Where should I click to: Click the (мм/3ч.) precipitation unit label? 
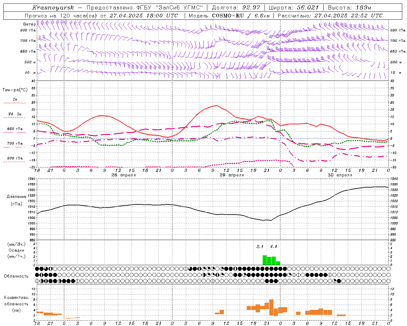click(x=17, y=244)
